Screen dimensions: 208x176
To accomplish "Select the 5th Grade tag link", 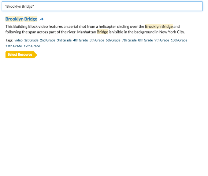I will click(x=97, y=40).
